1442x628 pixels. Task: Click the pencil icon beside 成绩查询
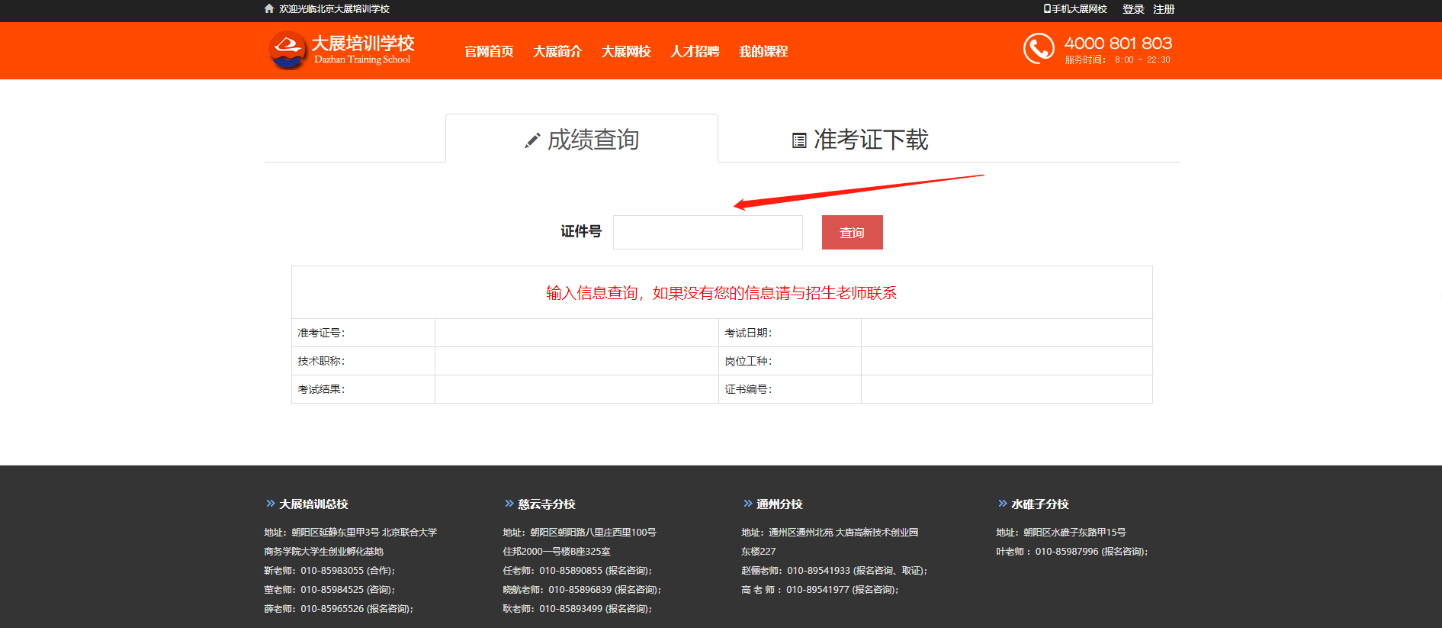point(532,140)
